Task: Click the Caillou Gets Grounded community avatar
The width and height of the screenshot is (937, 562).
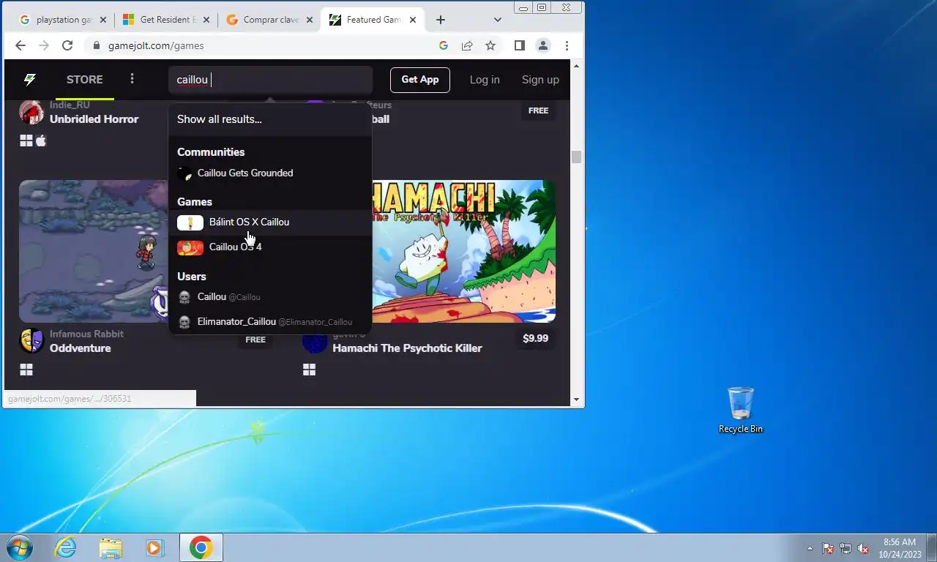Action: coord(184,173)
